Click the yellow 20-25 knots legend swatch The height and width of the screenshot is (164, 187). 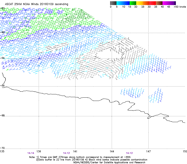[139, 3]
